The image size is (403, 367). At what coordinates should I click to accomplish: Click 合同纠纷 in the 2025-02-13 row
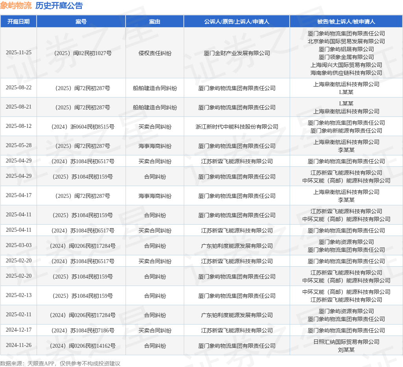point(155,296)
